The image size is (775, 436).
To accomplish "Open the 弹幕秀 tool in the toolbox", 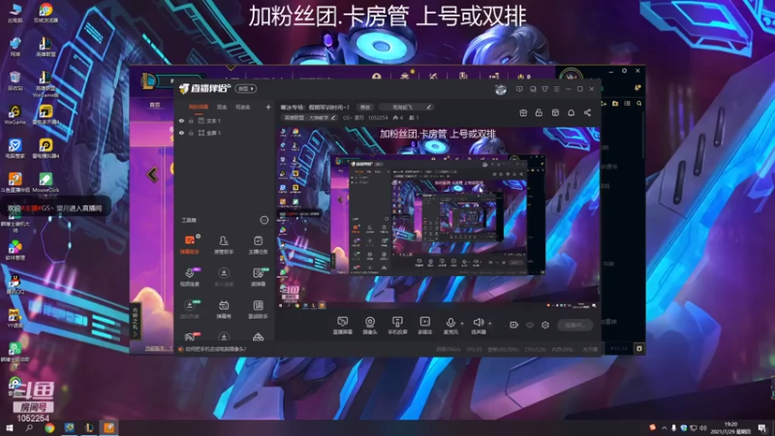I will pyautogui.click(x=224, y=309).
